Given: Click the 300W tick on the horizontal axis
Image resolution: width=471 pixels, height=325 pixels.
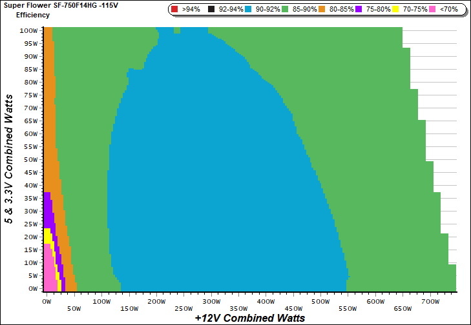Looking at the screenshot, I should (x=211, y=301).
